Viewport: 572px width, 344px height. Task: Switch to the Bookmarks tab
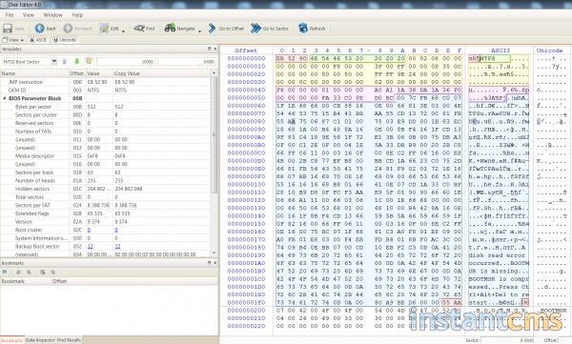[x=12, y=340]
